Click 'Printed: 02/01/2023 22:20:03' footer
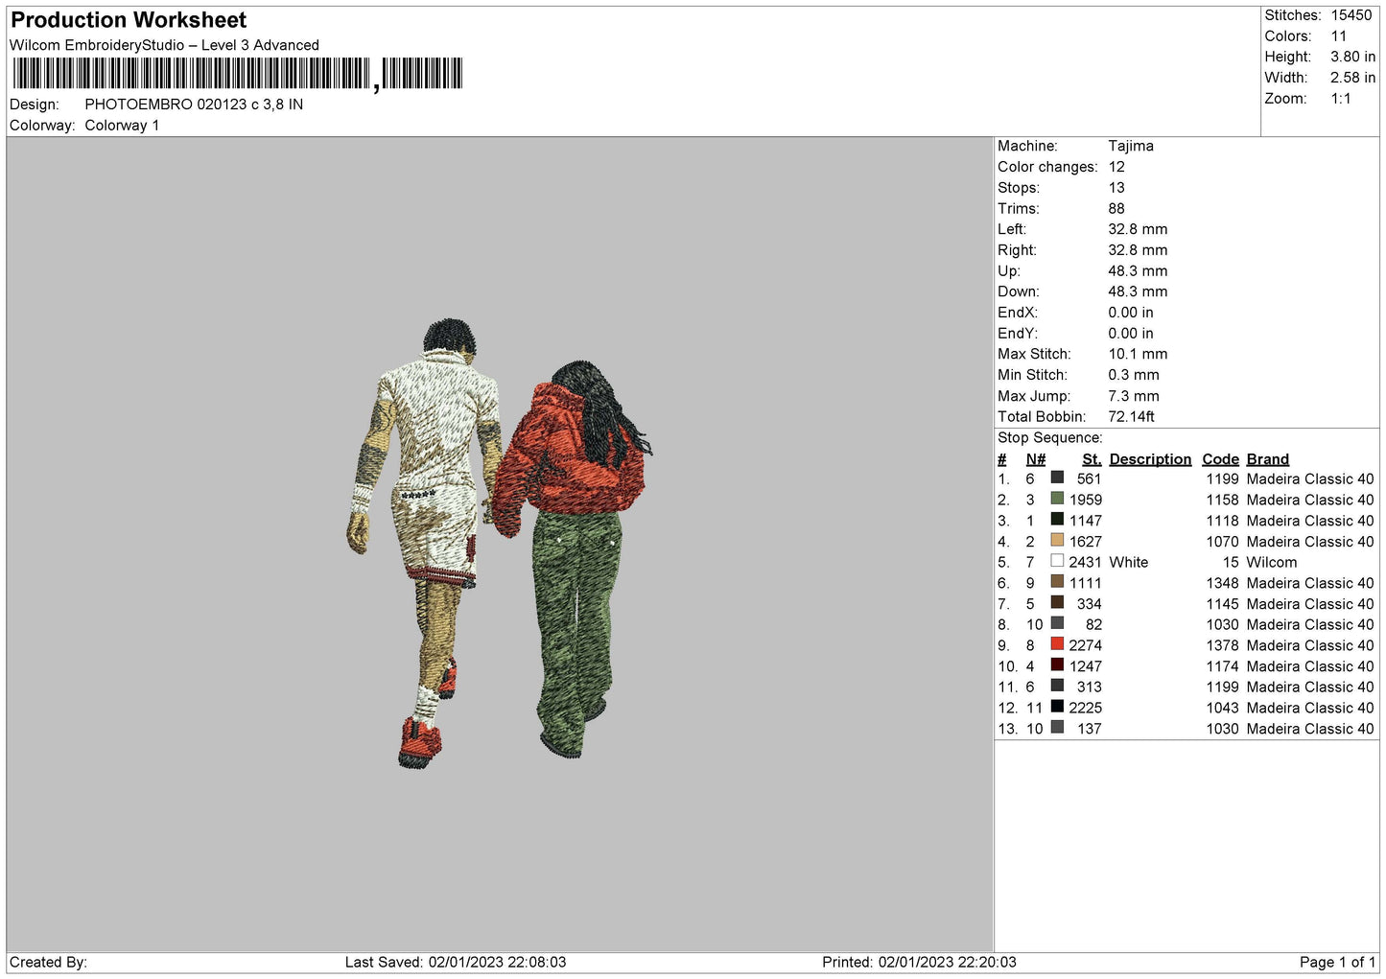The height and width of the screenshot is (979, 1386). [x=919, y=962]
